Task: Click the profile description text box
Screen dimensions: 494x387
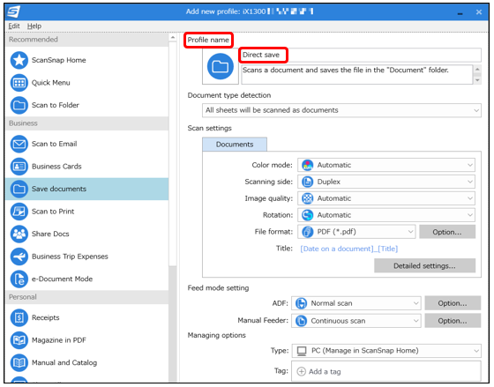Action: pos(357,74)
